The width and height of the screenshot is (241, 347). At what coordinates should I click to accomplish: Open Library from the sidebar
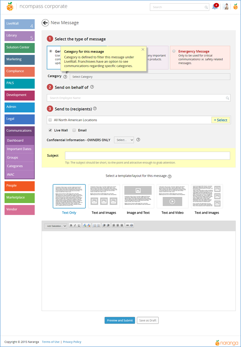click(x=19, y=36)
